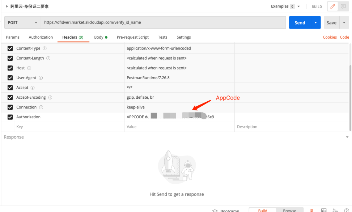Click the new header Value field

(179, 127)
